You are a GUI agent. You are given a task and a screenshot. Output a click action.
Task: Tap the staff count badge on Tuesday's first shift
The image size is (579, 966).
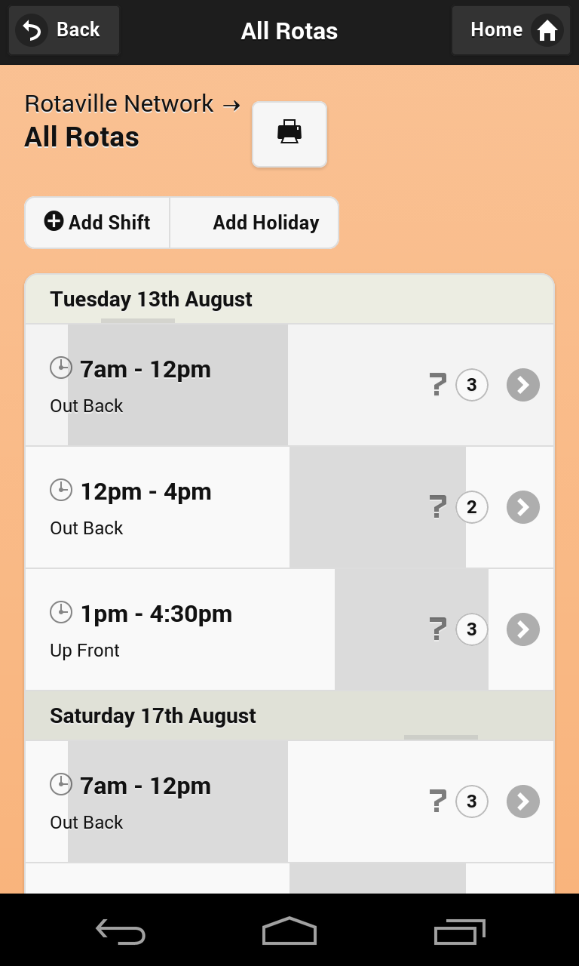point(472,385)
